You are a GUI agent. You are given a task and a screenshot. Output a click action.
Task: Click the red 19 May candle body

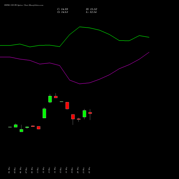coord(73,117)
